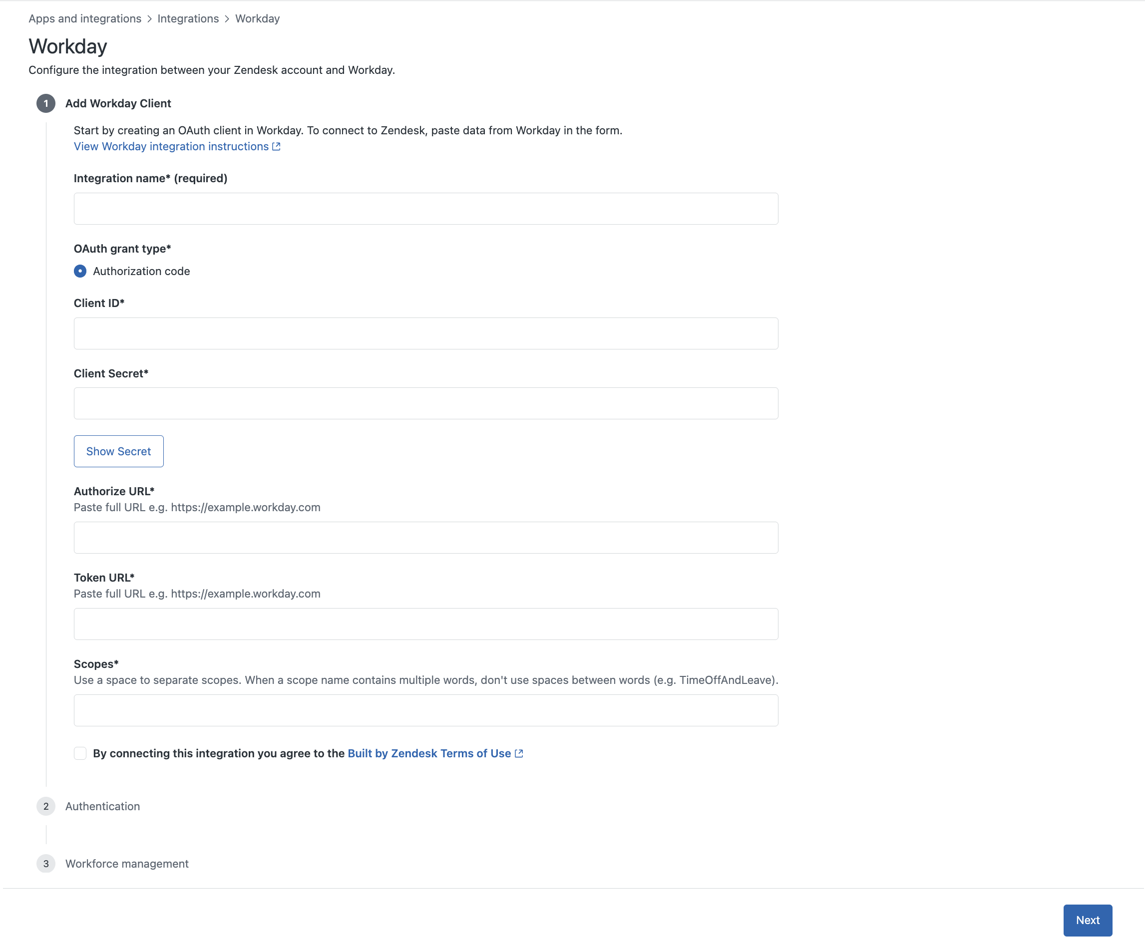This screenshot has height=948, width=1145.
Task: Open View Workday integration instructions link
Action: pos(171,147)
